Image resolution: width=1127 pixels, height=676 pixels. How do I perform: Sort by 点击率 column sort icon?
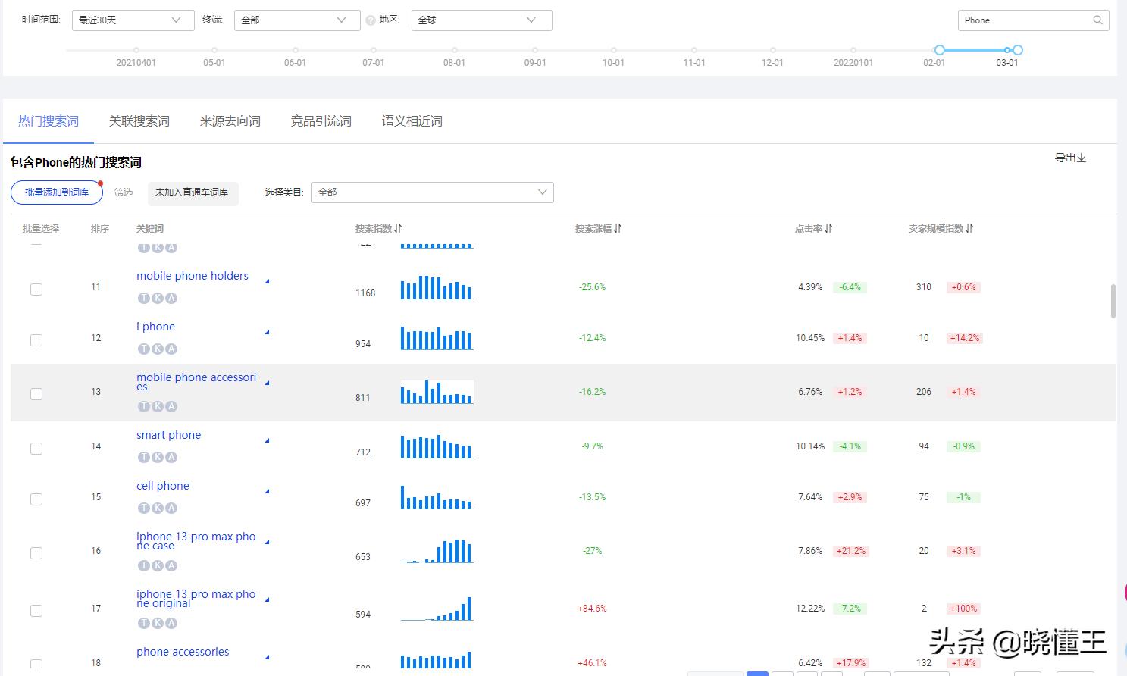pyautogui.click(x=828, y=228)
